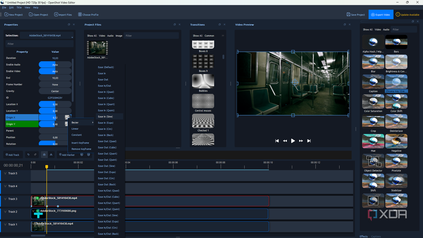Select the Bubbles transition thumbnail
The image size is (423, 238).
(203, 81)
